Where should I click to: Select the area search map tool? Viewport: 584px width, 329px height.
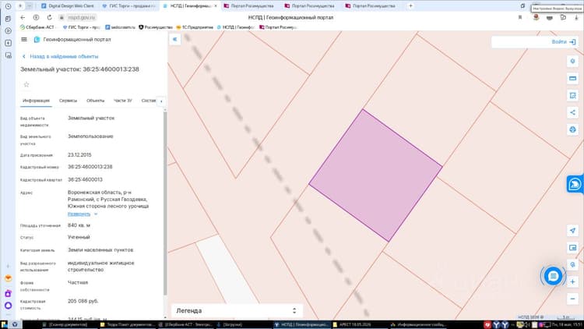coord(572,95)
